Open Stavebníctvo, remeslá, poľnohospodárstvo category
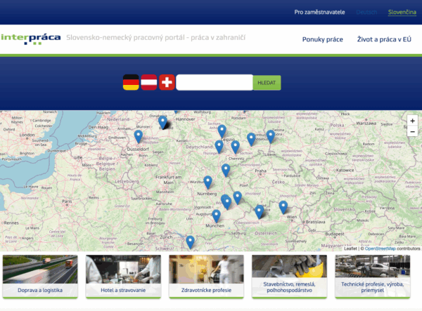The image size is (422, 311). pos(289,277)
